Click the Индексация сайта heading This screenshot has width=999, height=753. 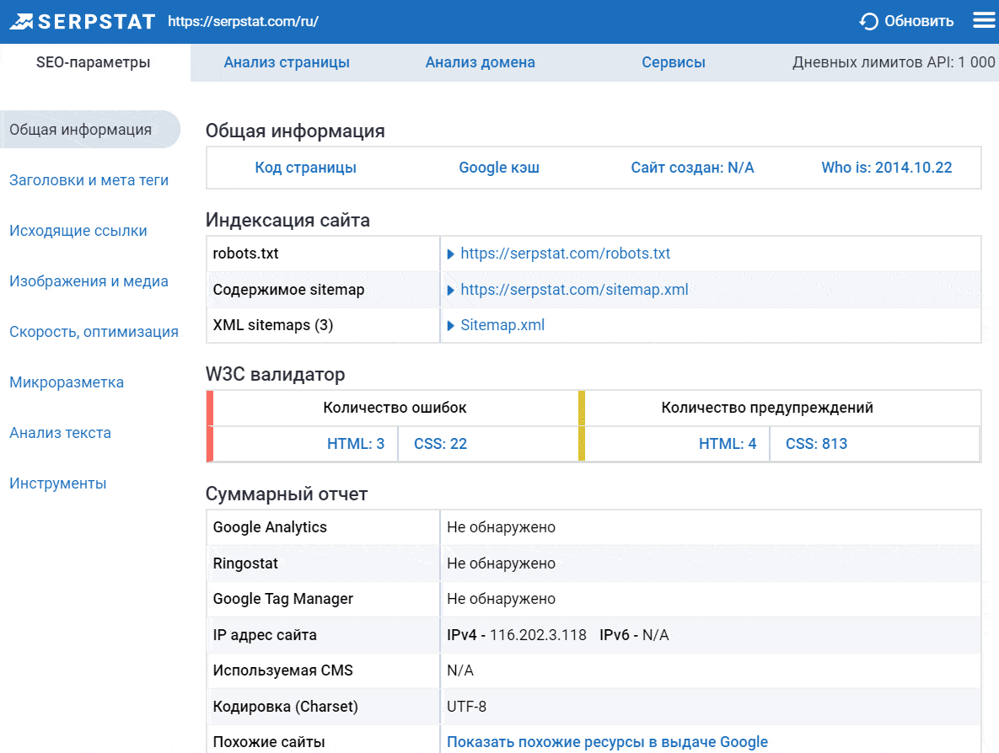287,220
